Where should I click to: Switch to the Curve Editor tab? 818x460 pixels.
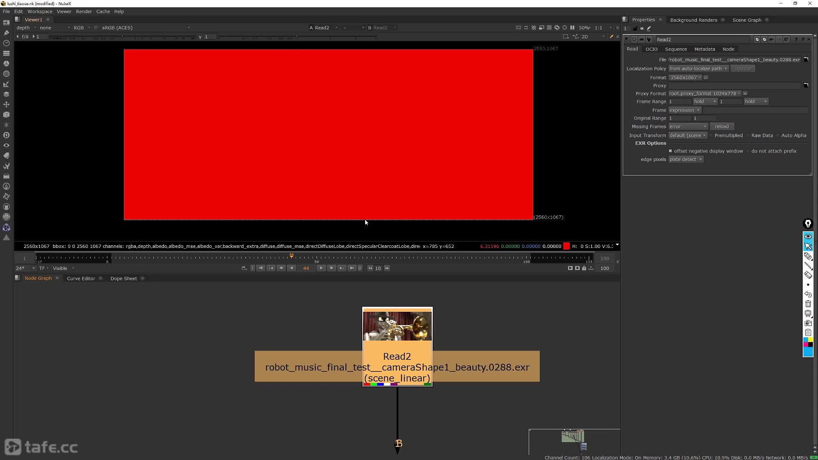tap(81, 279)
